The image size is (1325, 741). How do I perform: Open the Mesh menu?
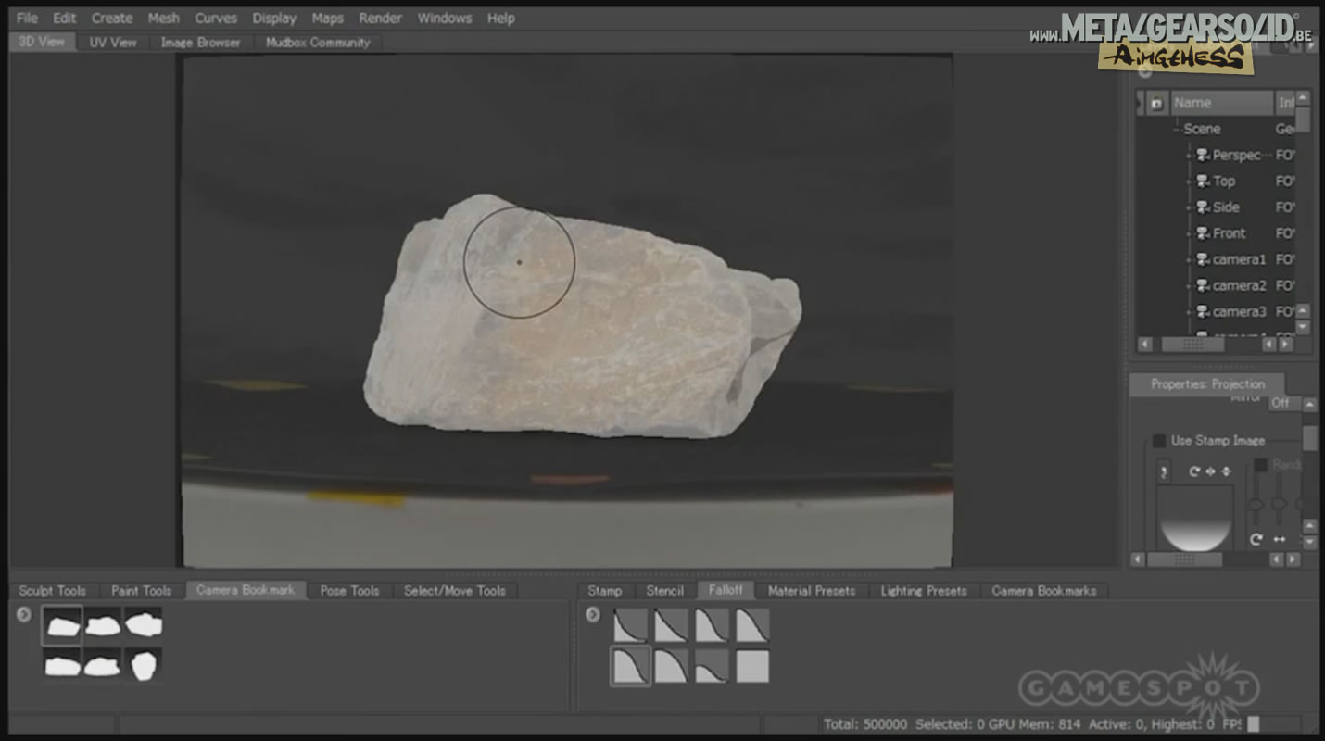(x=164, y=18)
